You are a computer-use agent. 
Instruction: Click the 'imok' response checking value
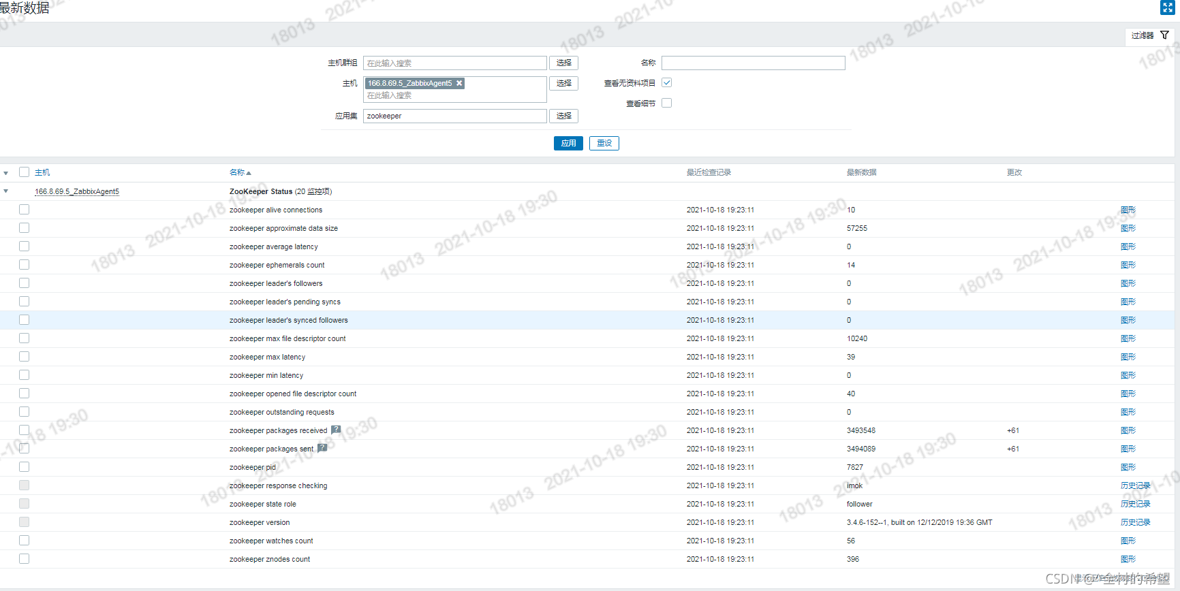pos(854,485)
